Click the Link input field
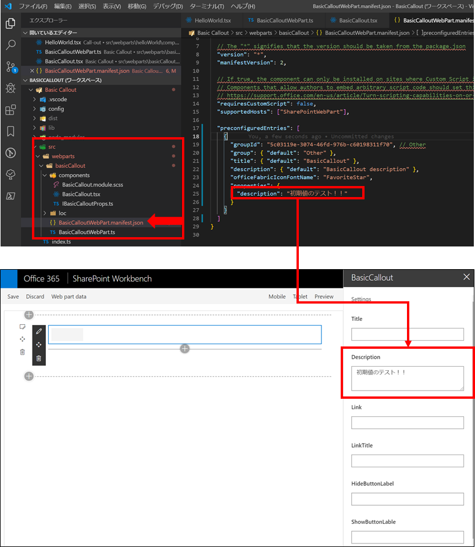 click(408, 423)
